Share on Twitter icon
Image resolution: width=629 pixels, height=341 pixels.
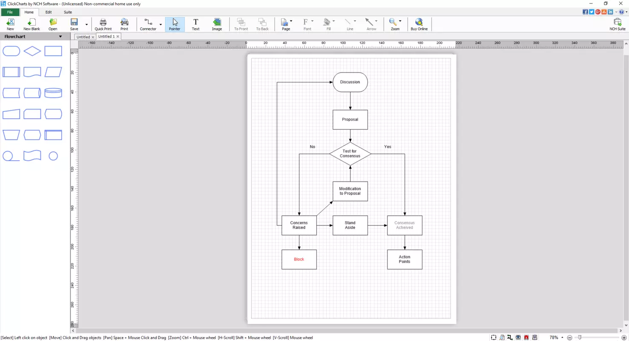592,12
